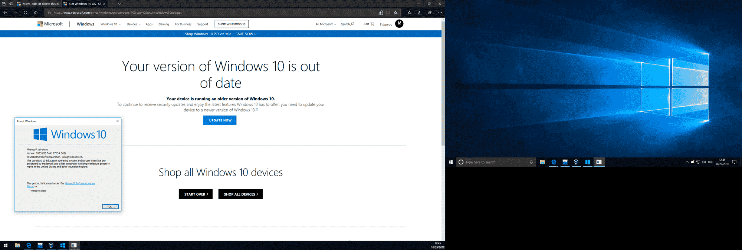
Task: Open a new tab in Edge
Action: (x=112, y=4)
